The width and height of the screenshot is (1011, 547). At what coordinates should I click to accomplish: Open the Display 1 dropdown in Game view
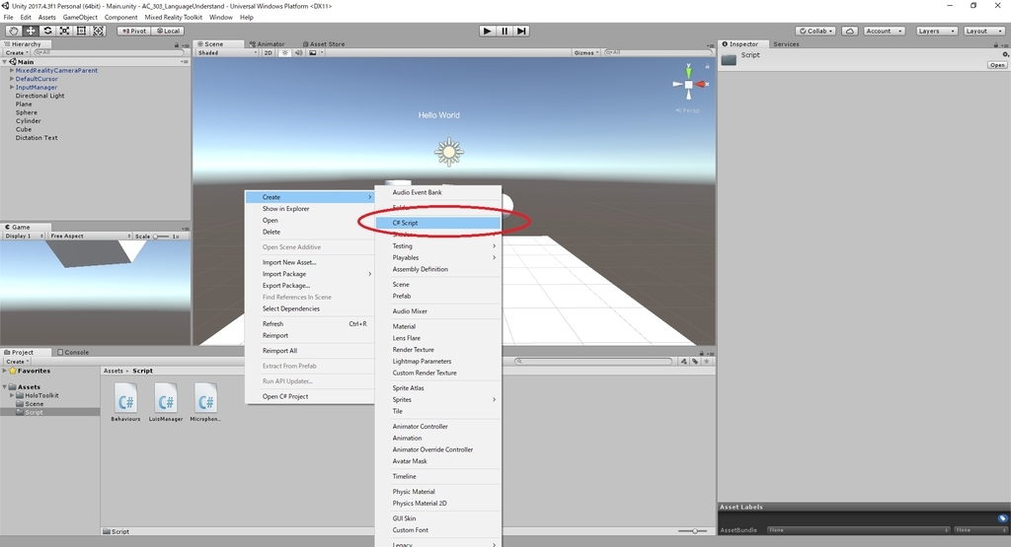[x=24, y=237]
